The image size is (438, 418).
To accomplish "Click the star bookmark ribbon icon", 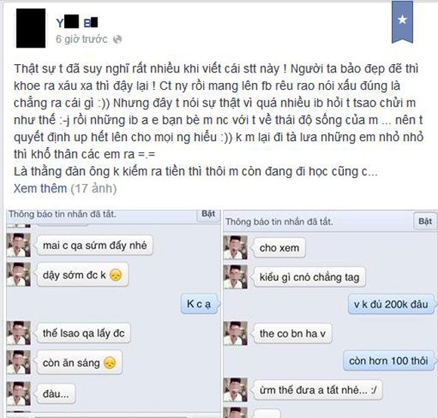I will [x=403, y=22].
